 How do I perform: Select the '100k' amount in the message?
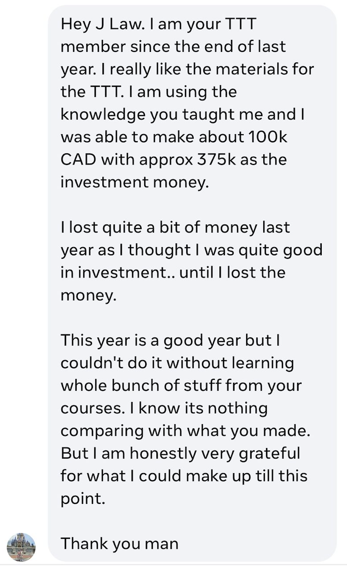tap(267, 137)
